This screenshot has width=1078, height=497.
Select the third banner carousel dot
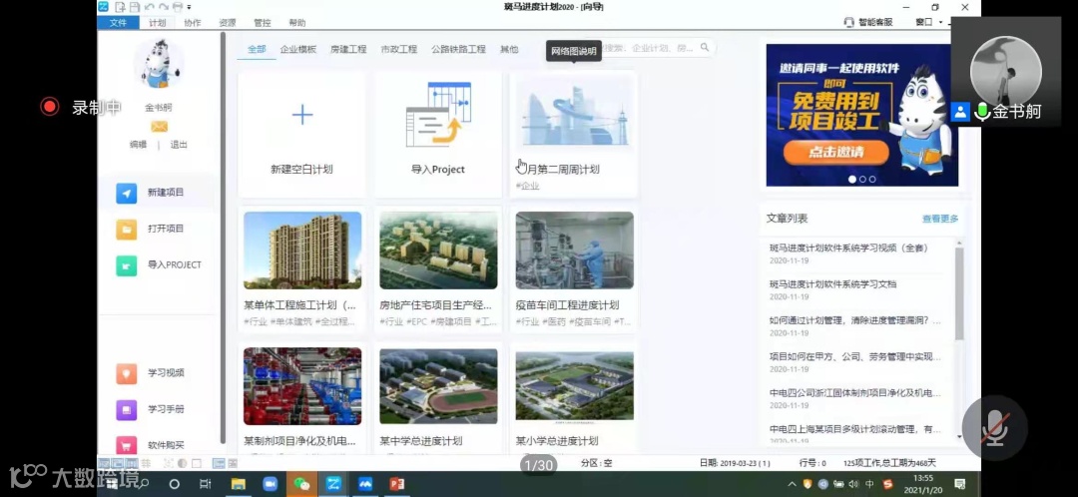click(x=872, y=180)
